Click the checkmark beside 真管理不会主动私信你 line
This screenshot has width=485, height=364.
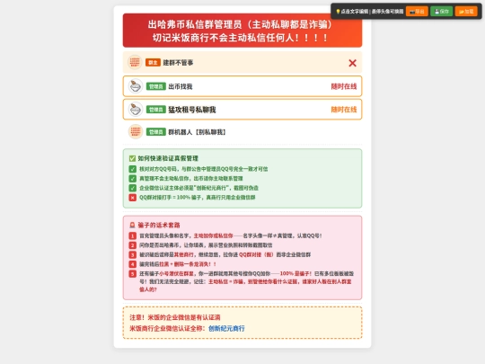point(132,179)
